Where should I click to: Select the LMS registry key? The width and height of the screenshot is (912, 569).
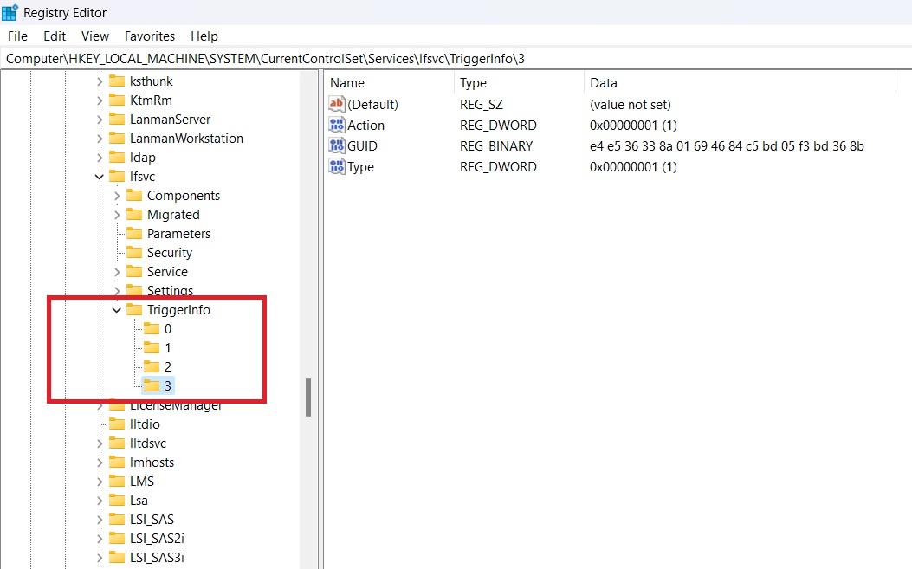click(x=141, y=481)
